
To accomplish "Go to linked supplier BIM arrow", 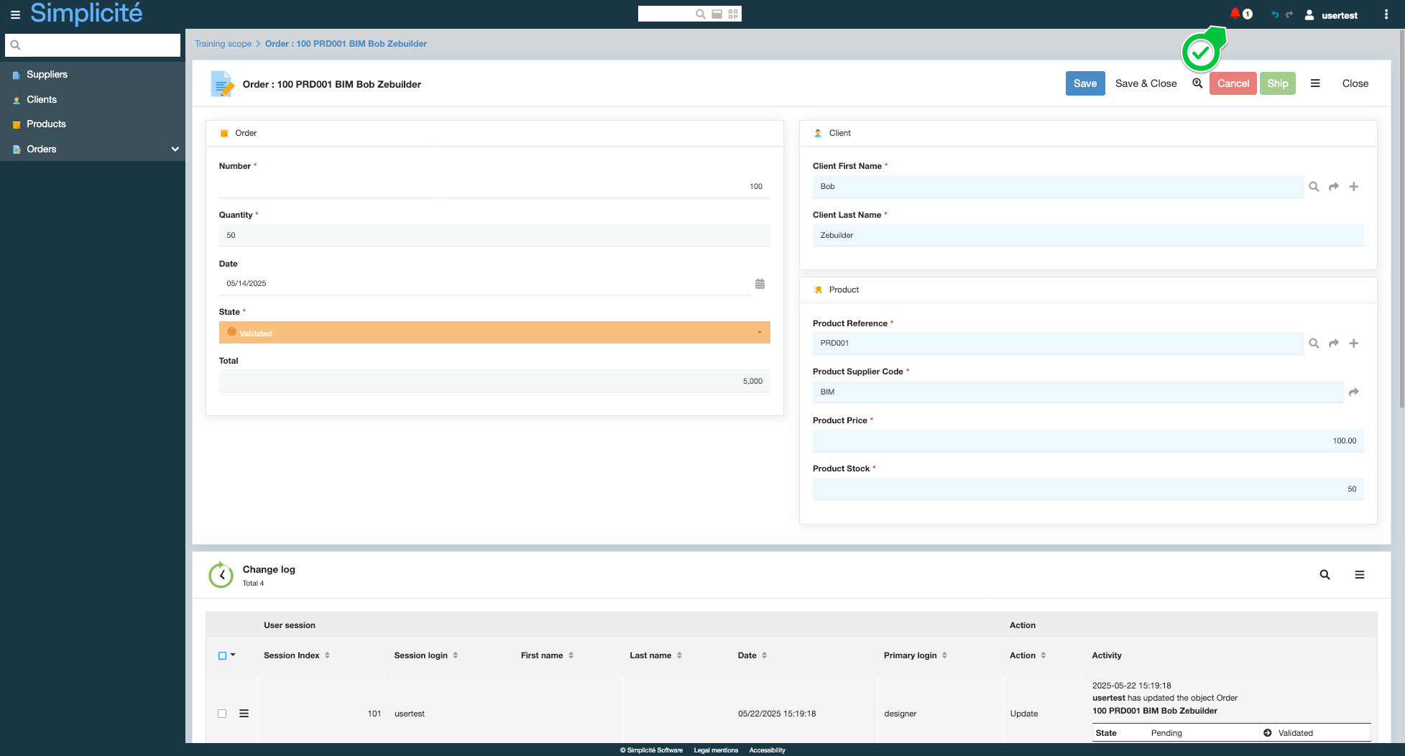I will pos(1354,392).
